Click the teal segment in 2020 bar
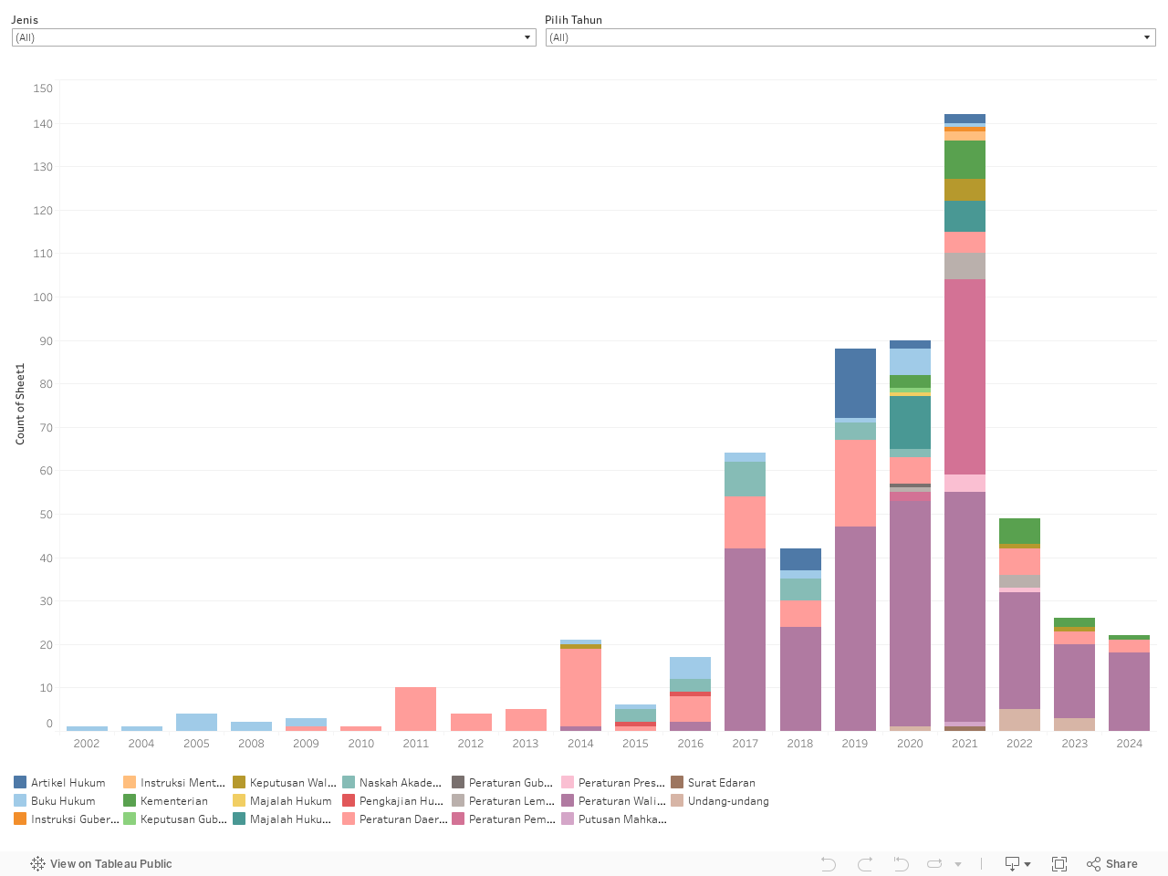Viewport: 1168px width, 876px height. tap(910, 422)
